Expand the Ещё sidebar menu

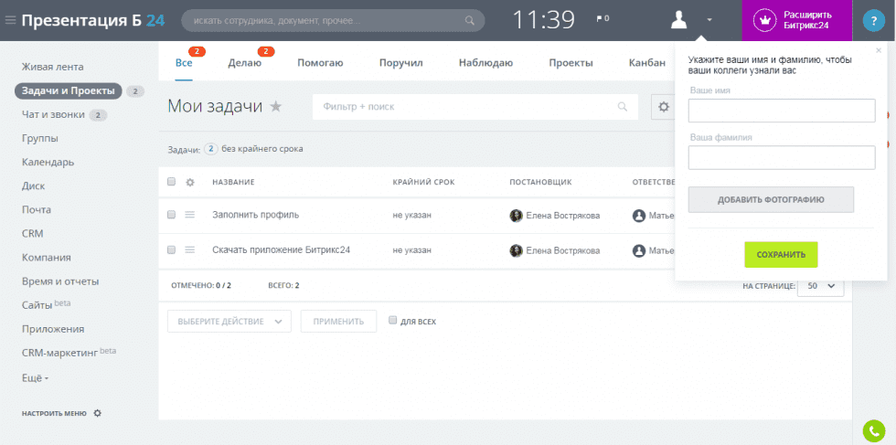[x=35, y=377]
